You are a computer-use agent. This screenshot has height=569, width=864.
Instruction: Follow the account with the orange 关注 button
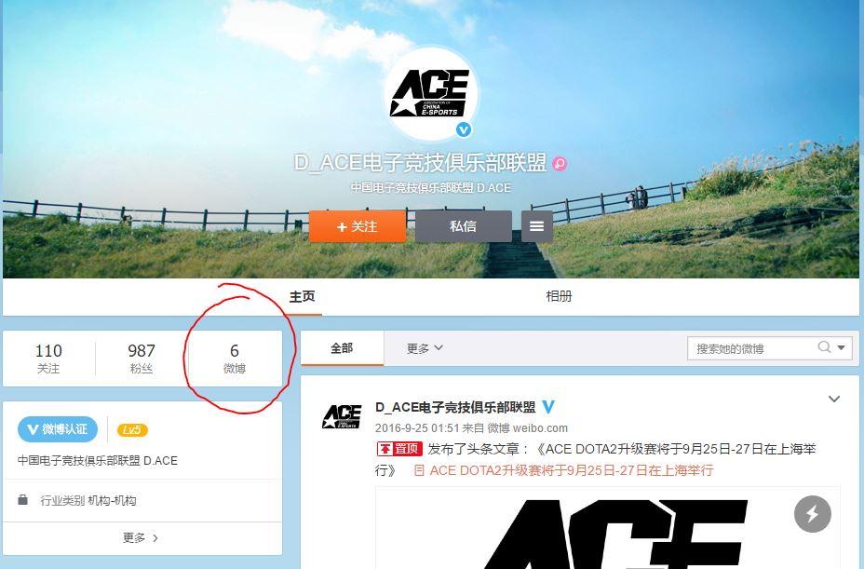[357, 225]
